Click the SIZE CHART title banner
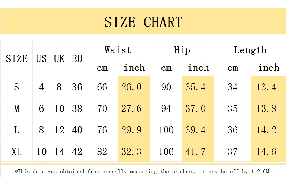Viewport: 287px width, 182px height. pyautogui.click(x=143, y=21)
